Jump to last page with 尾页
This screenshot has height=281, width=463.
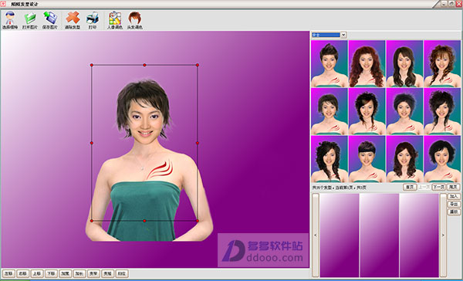pos(453,187)
